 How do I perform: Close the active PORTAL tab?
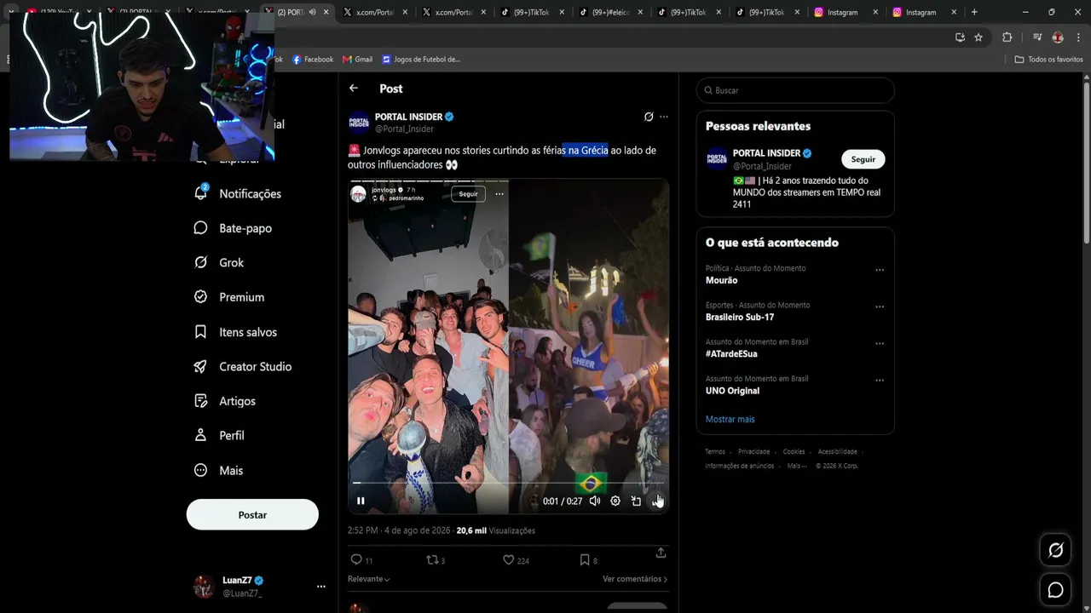[326, 12]
